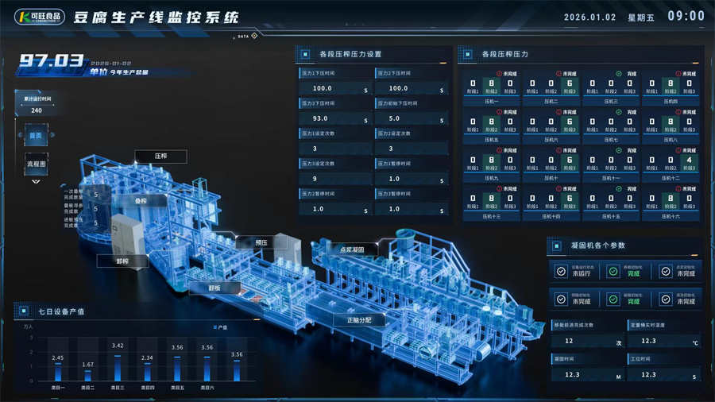
Task: Click the red 未完成 status icon on 压机九
Action: pyautogui.click(x=499, y=150)
